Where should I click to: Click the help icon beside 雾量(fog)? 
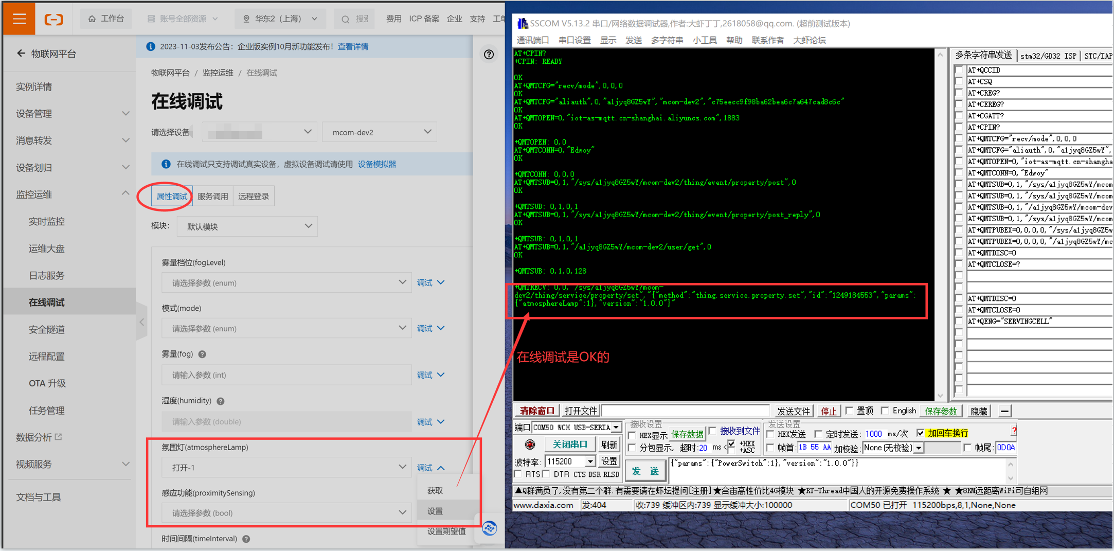[202, 354]
